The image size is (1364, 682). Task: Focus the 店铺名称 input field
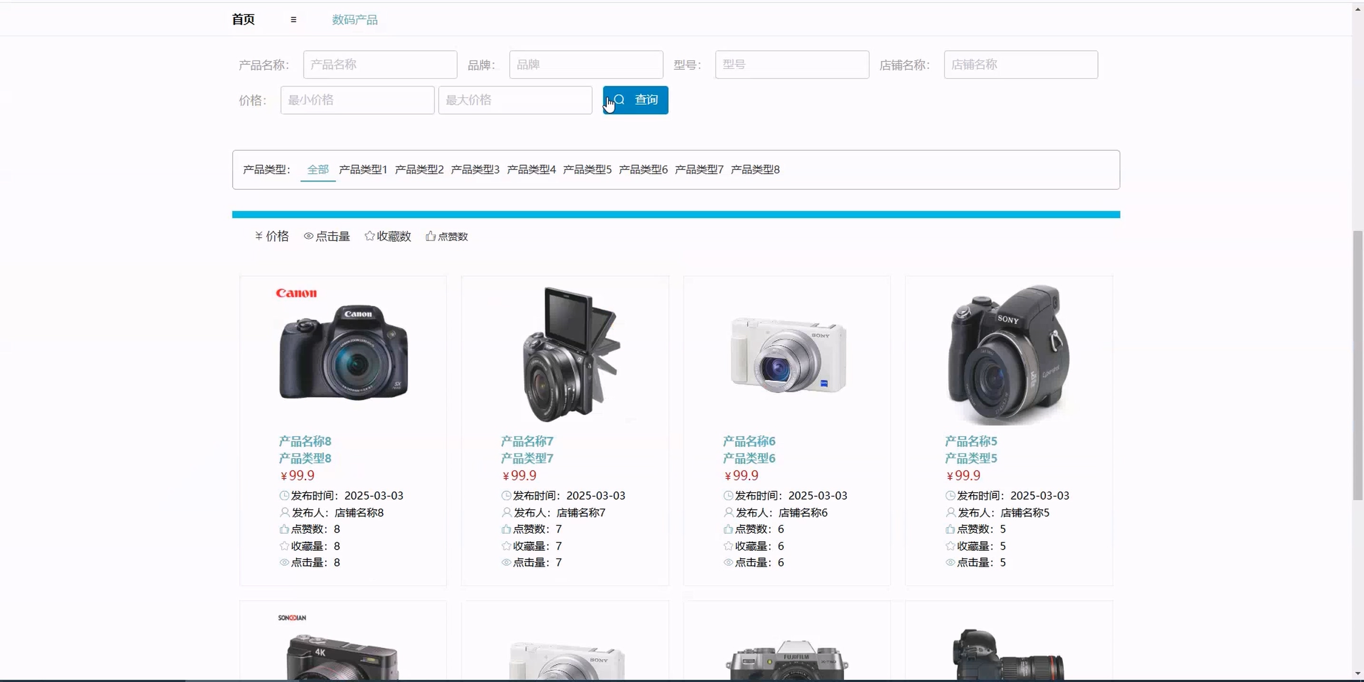click(1020, 65)
